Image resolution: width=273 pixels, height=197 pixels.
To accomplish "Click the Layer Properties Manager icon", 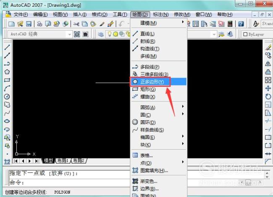I will [101, 34].
